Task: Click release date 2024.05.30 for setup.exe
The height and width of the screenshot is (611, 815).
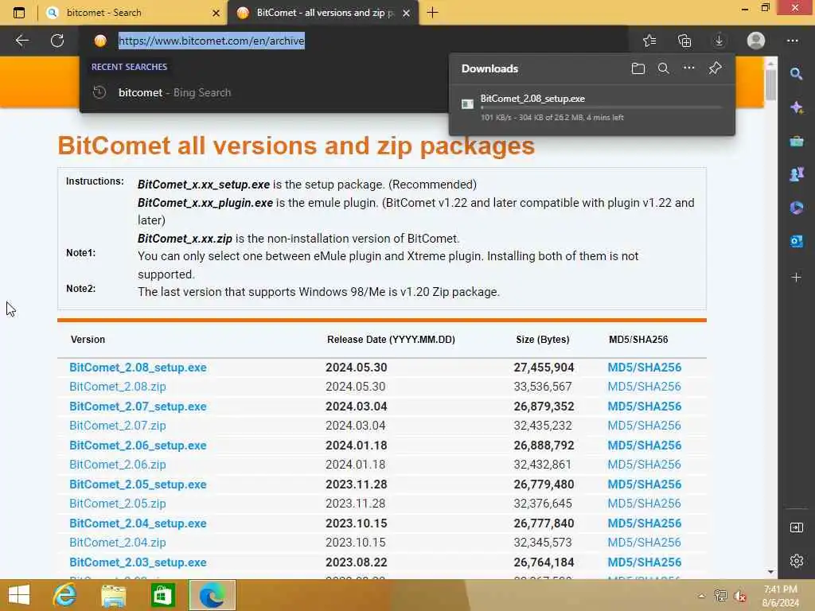Action: (x=356, y=368)
